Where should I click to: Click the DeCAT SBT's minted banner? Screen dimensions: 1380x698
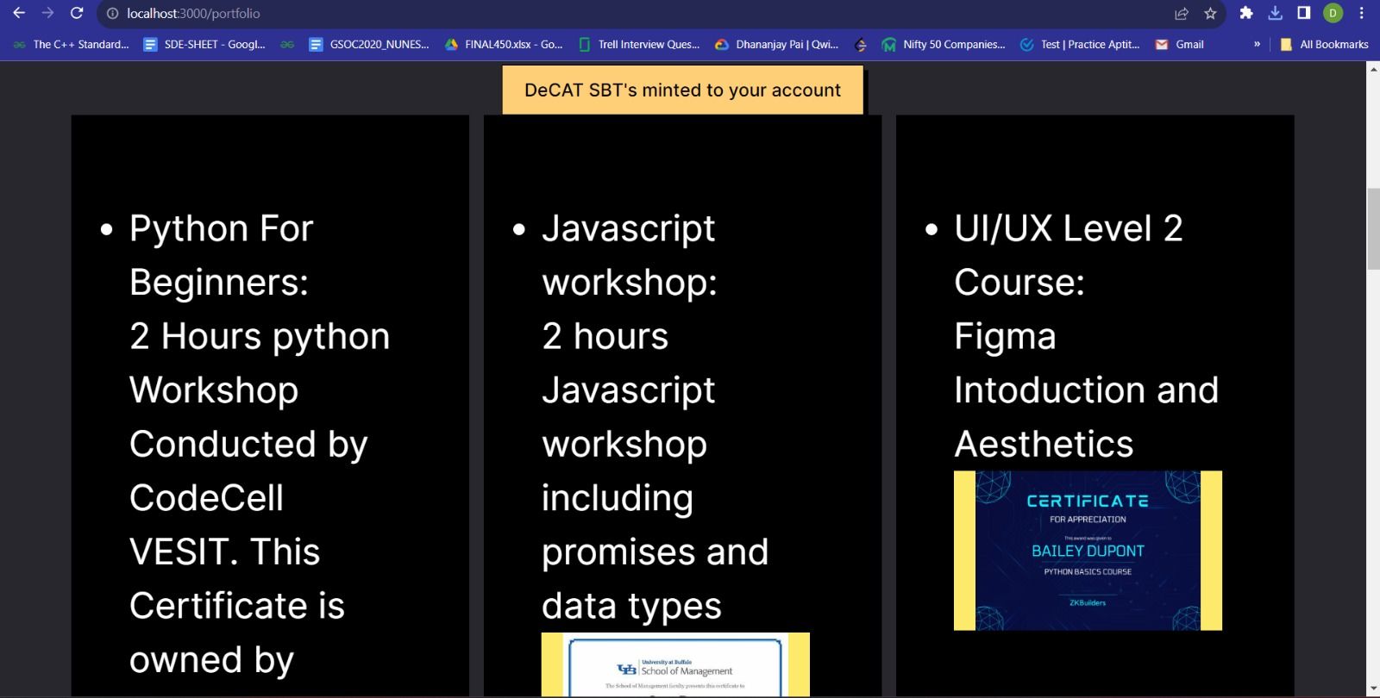click(682, 90)
